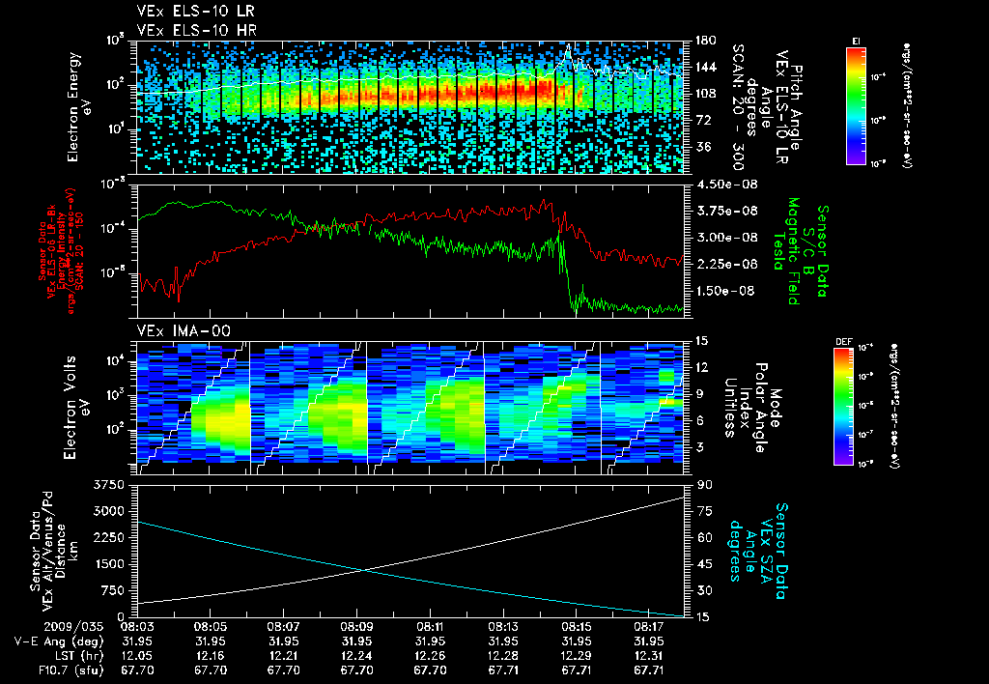The width and height of the screenshot is (989, 684).
Task: Click the 08:13 time tick label
Action: pos(503,629)
